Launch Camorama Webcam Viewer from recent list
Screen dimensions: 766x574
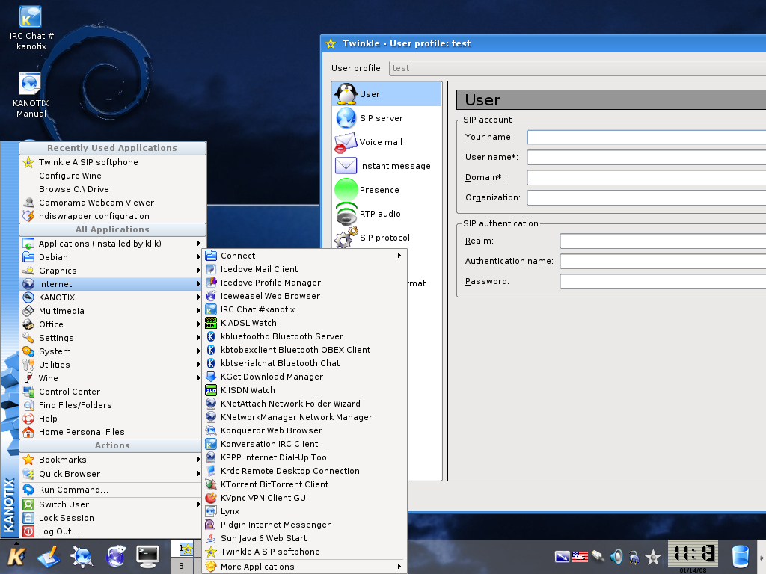[112, 203]
